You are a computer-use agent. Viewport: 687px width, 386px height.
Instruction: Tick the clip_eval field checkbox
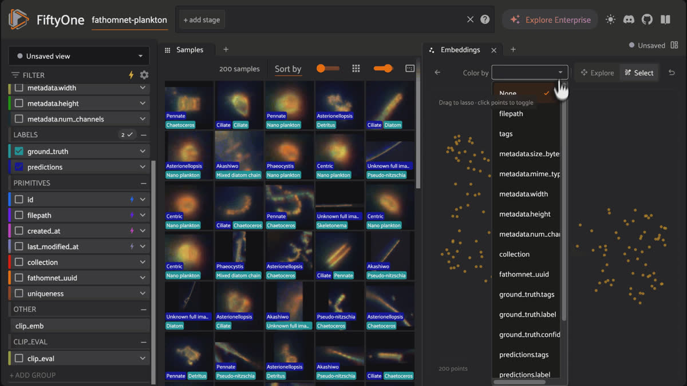[x=19, y=359]
